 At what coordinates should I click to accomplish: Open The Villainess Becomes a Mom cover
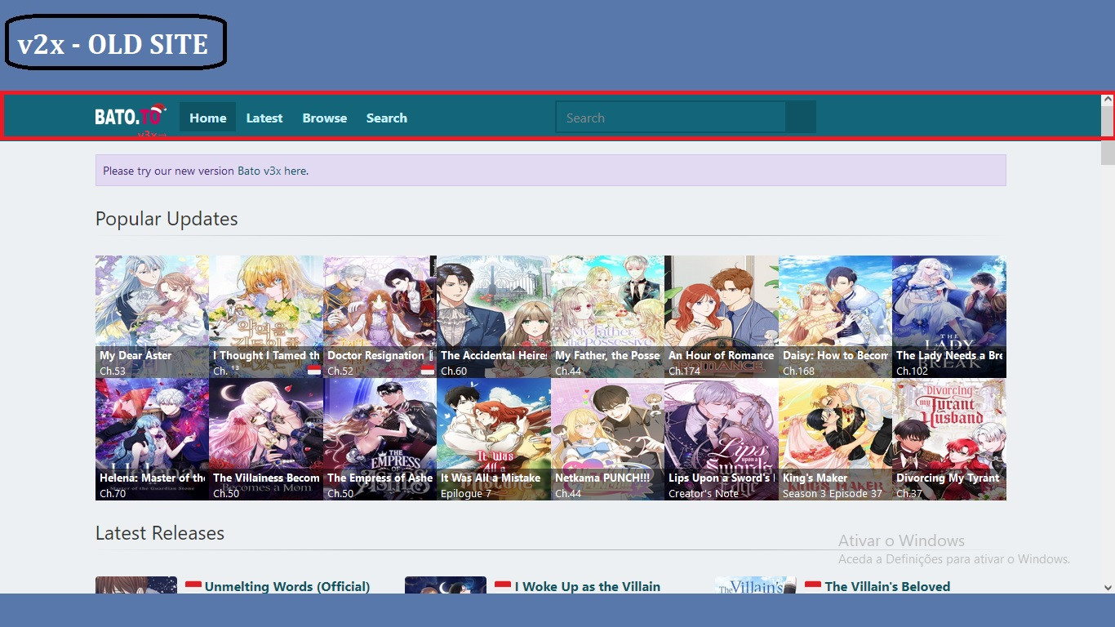[265, 439]
